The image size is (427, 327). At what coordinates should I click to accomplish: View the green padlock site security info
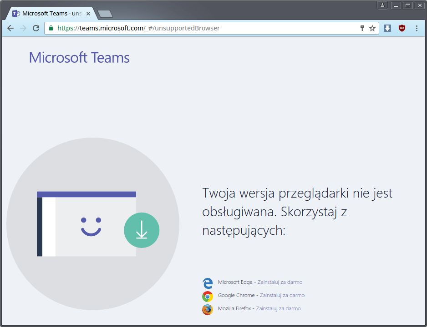coord(51,28)
